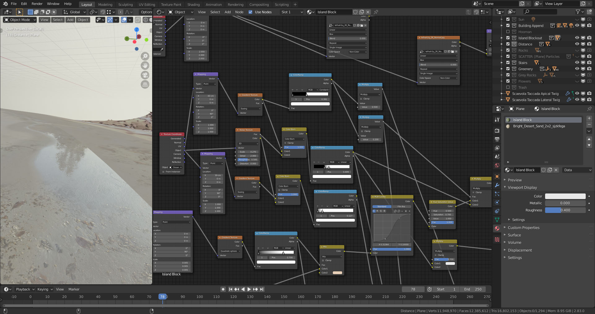595x314 pixels.
Task: Open Modifier properties wrench tab
Action: [x=497, y=185]
